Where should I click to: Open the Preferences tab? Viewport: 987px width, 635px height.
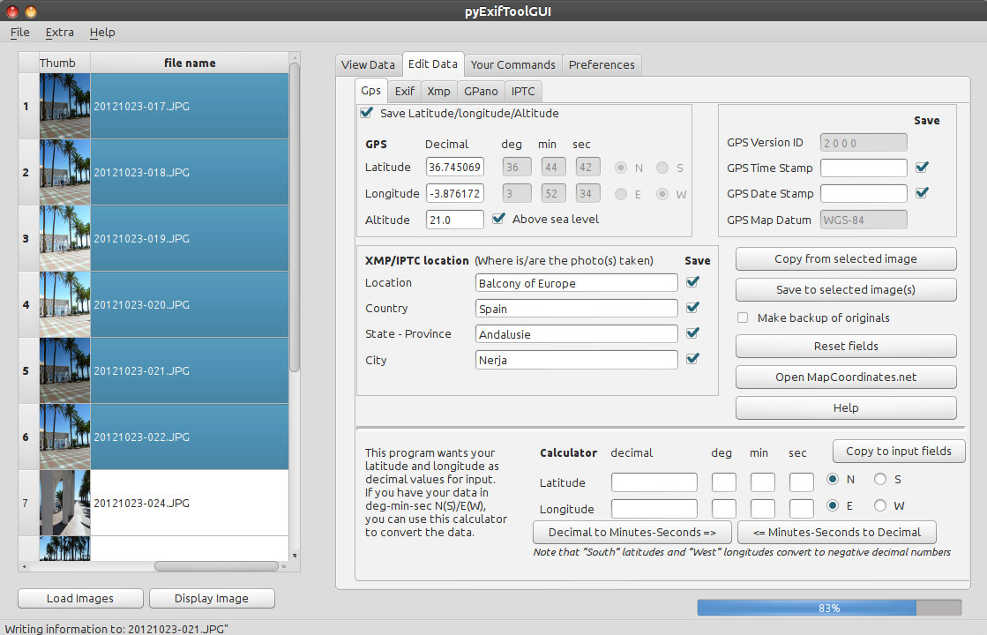602,64
